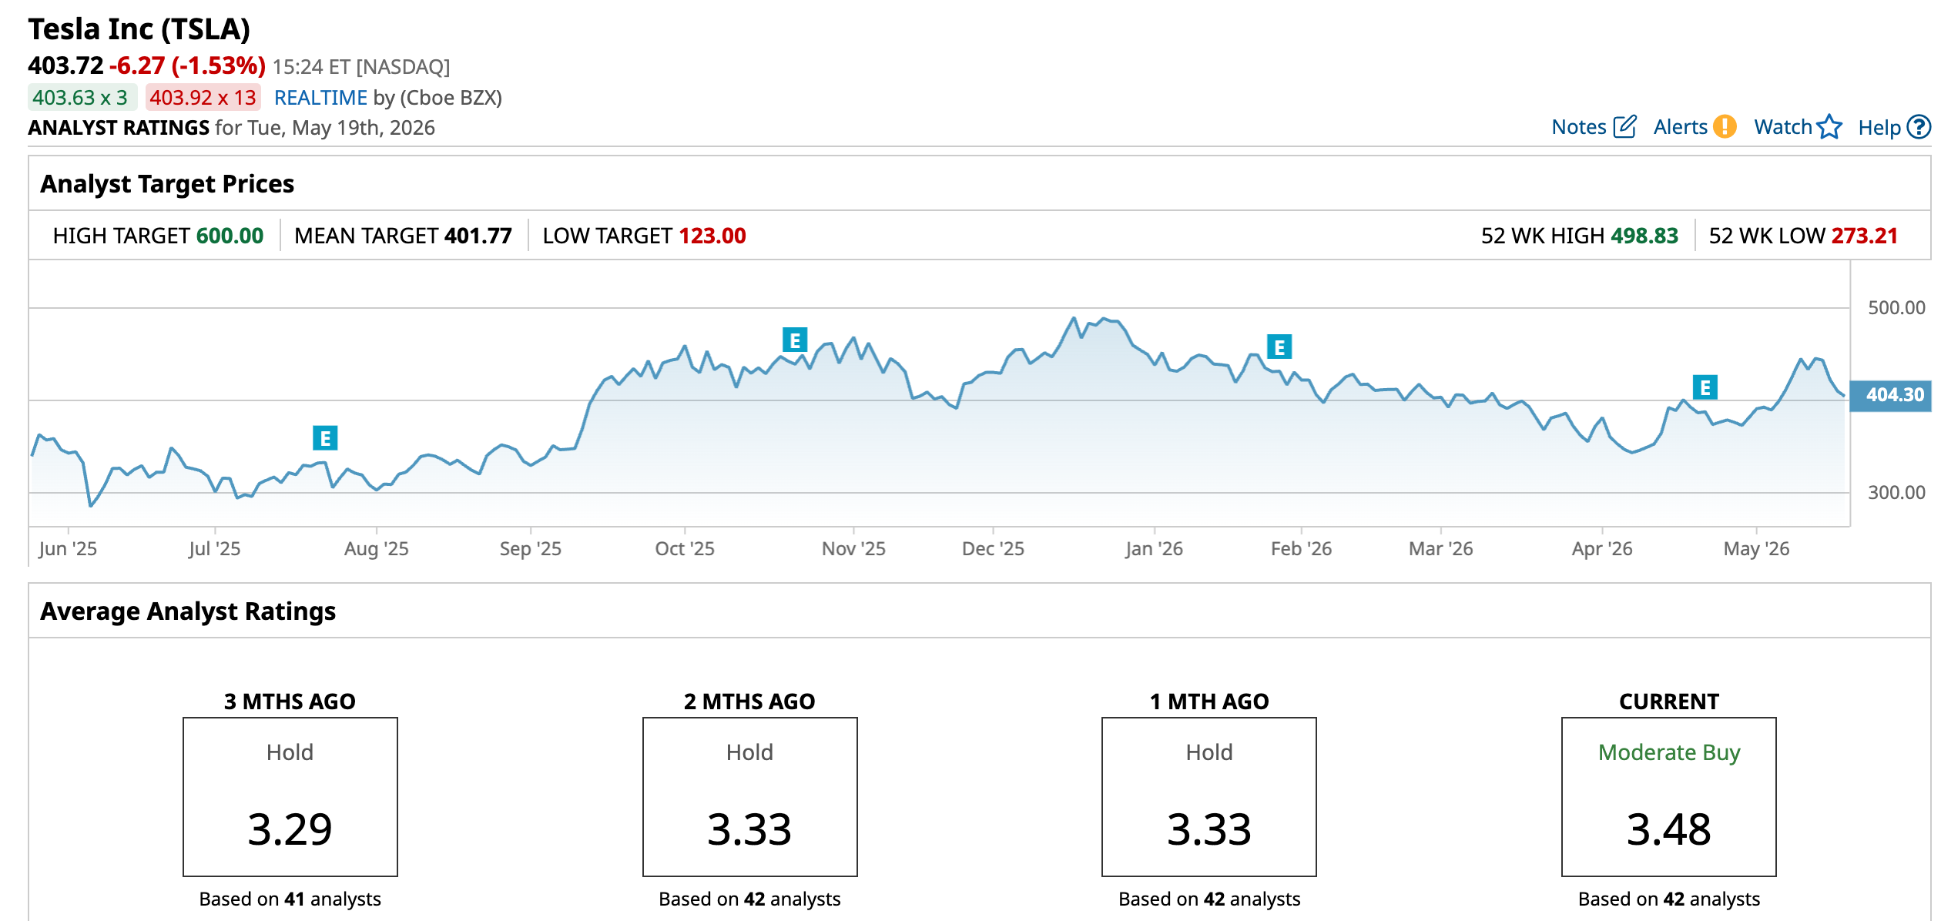Open the Notes pencil edit icon
The height and width of the screenshot is (921, 1941).
tap(1624, 126)
